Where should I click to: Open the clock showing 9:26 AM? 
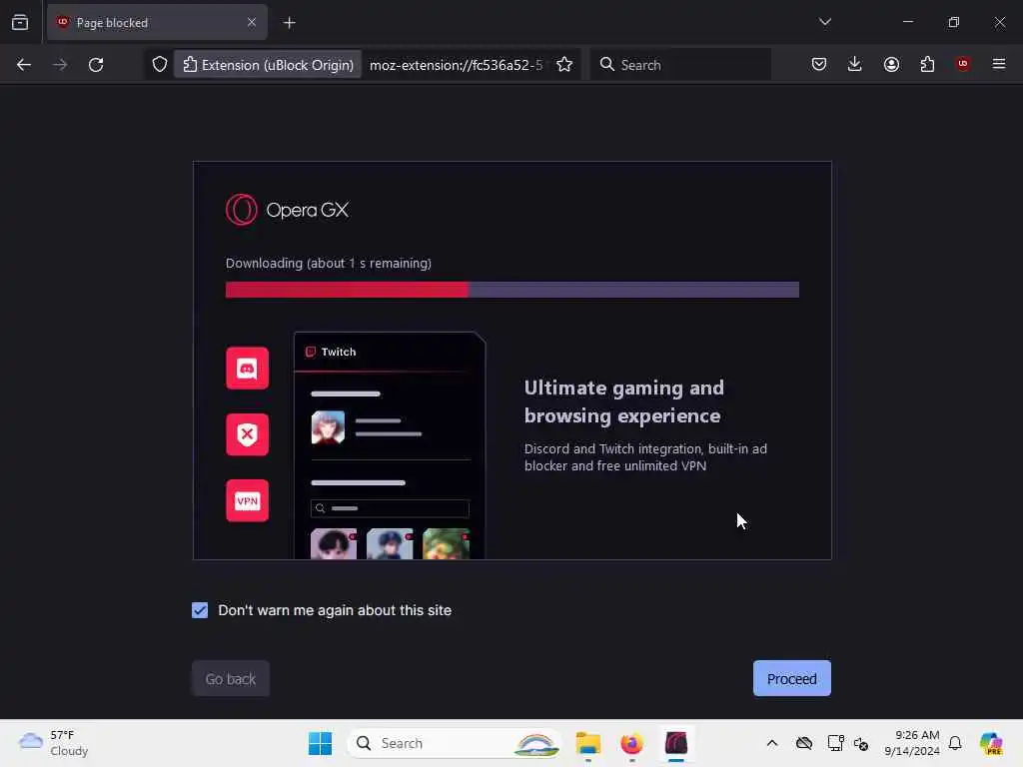pyautogui.click(x=911, y=743)
